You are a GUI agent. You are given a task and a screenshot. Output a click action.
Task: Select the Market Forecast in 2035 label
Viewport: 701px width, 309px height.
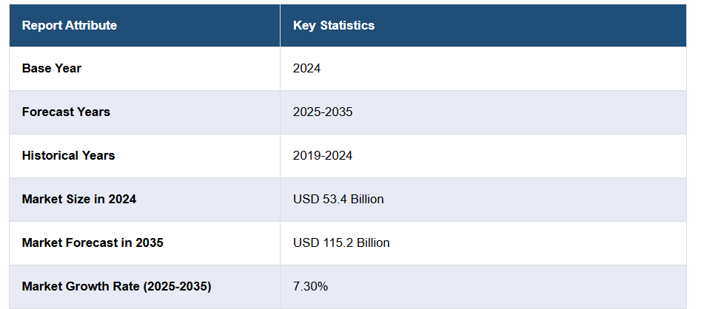[x=93, y=242]
